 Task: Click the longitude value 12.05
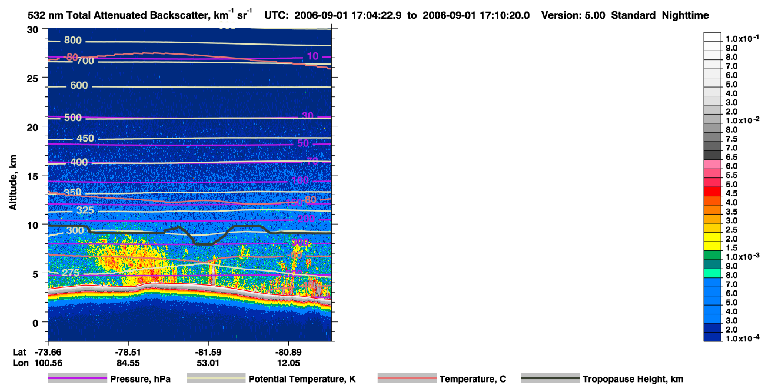pos(289,363)
